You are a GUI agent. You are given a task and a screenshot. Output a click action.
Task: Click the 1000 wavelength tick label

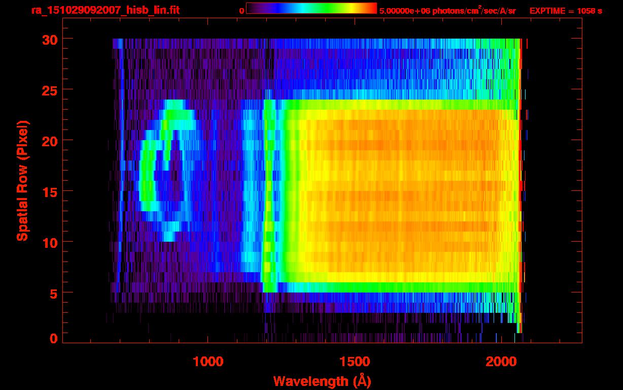(x=208, y=362)
